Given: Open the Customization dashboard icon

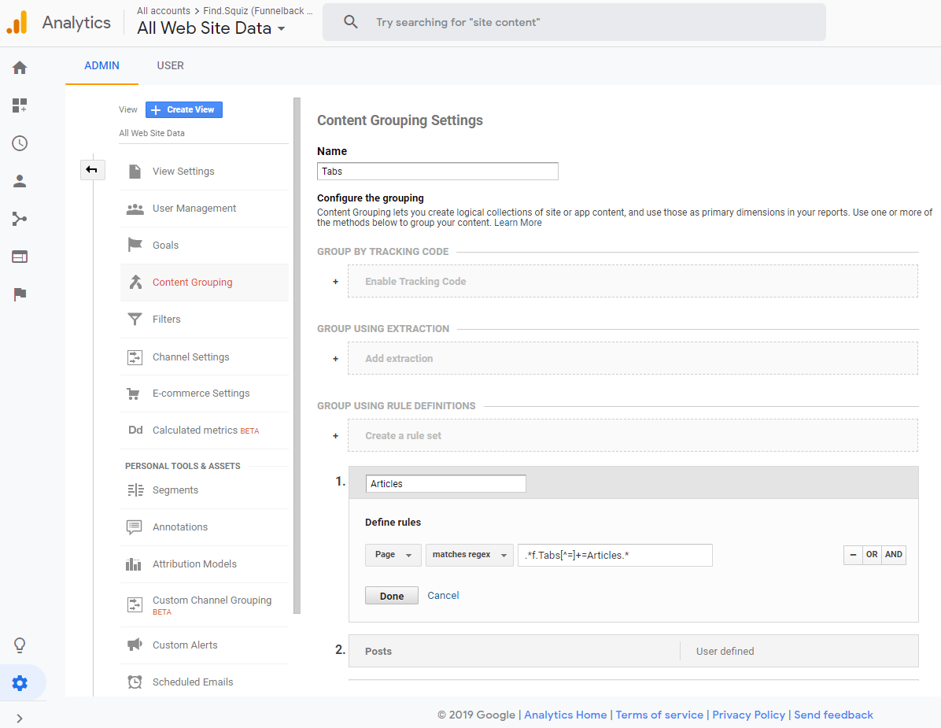Looking at the screenshot, I should pyautogui.click(x=20, y=105).
